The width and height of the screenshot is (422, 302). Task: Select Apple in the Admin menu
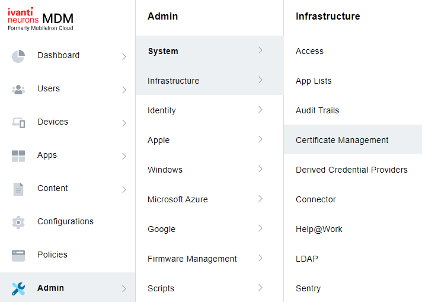point(159,140)
